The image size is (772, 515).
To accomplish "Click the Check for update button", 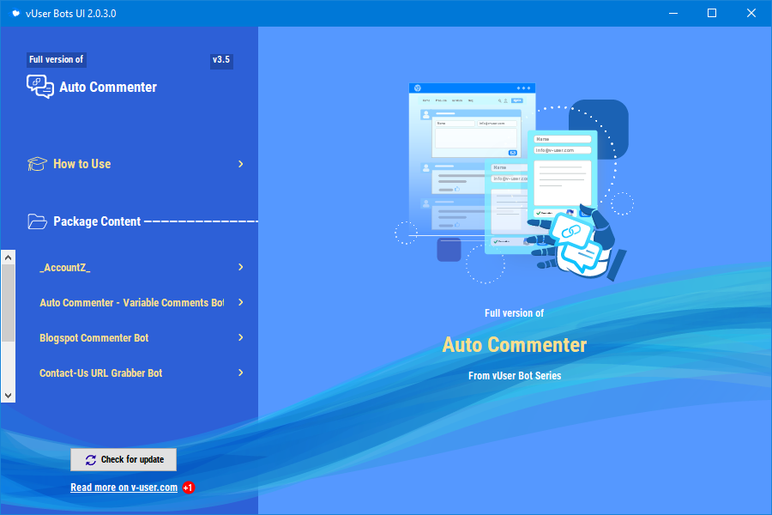I will pos(124,459).
